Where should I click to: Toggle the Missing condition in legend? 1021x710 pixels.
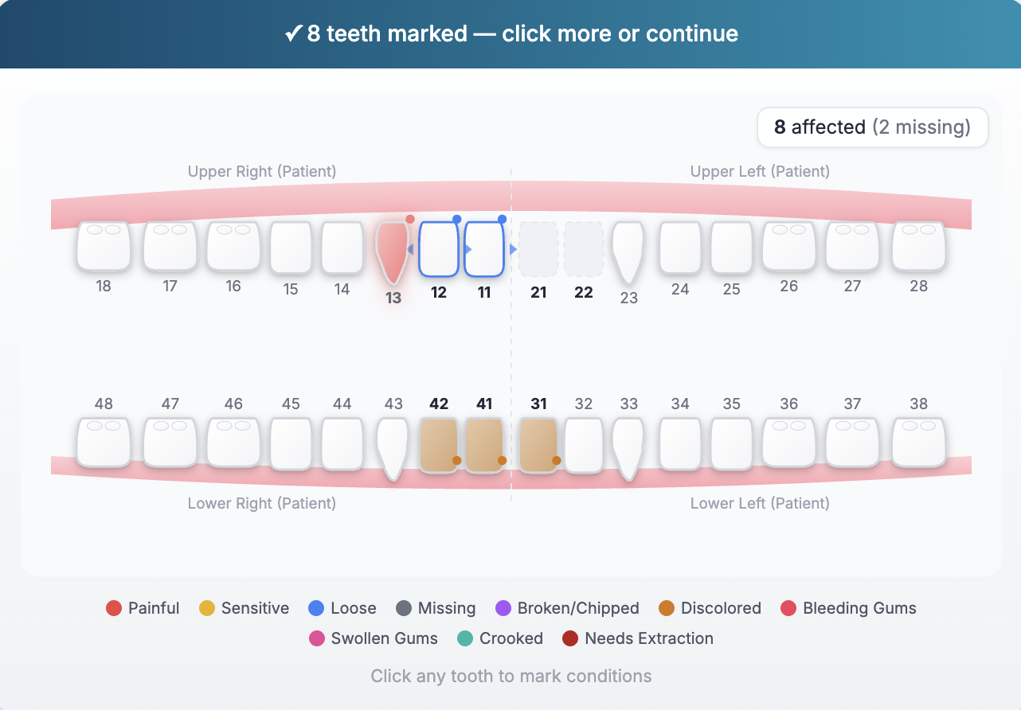pyautogui.click(x=436, y=608)
